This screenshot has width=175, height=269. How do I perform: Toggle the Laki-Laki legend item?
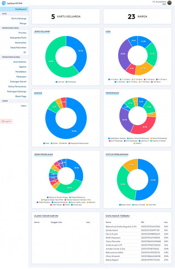(60, 82)
